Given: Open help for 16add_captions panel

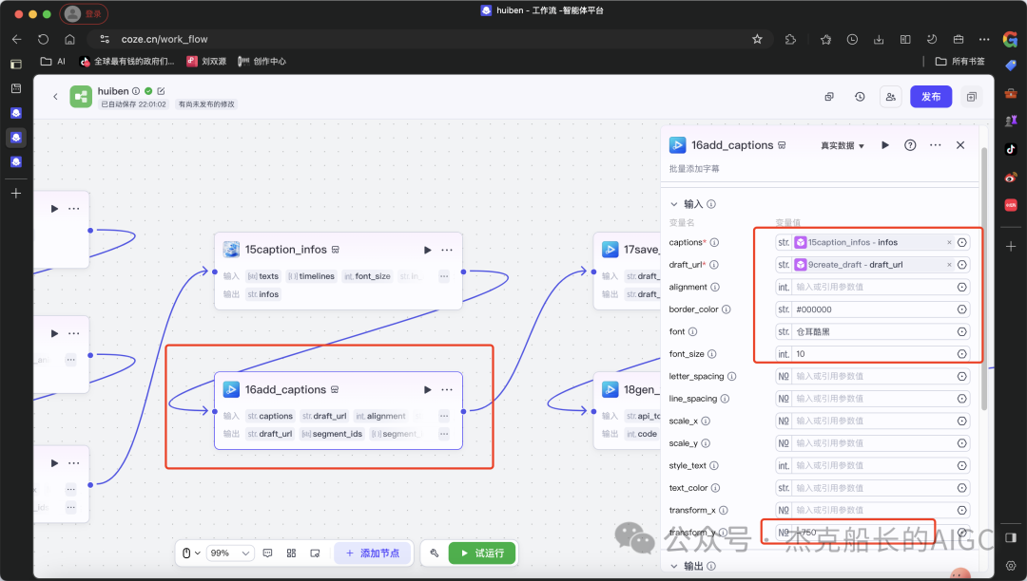Looking at the screenshot, I should 910,145.
